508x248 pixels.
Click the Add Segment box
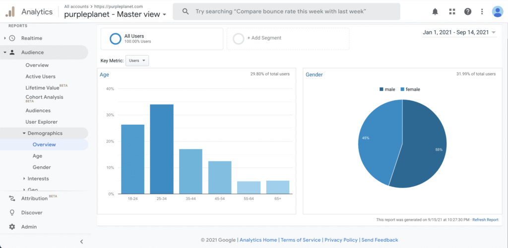pyautogui.click(x=288, y=39)
